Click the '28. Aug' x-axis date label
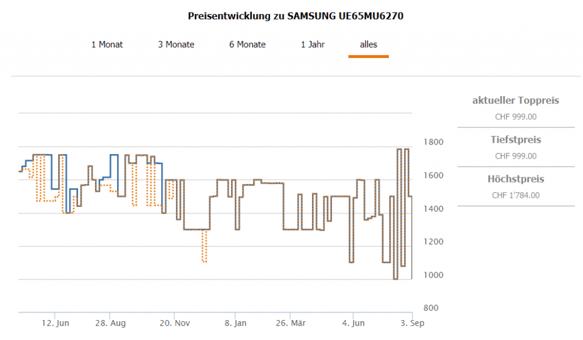The height and width of the screenshot is (340, 583). point(110,323)
